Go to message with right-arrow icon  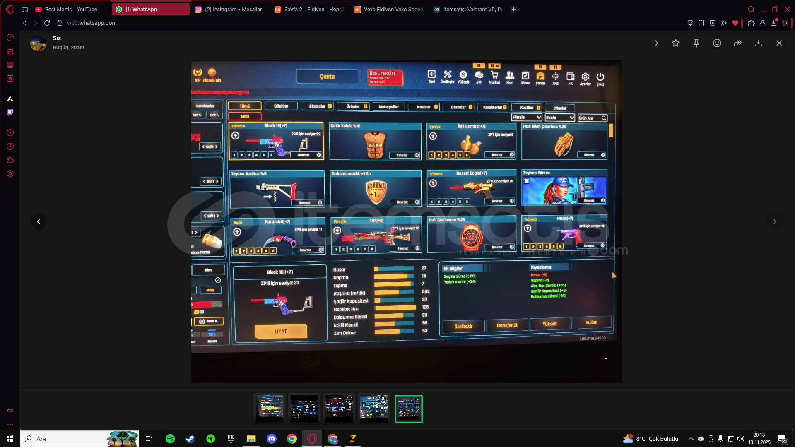655,43
